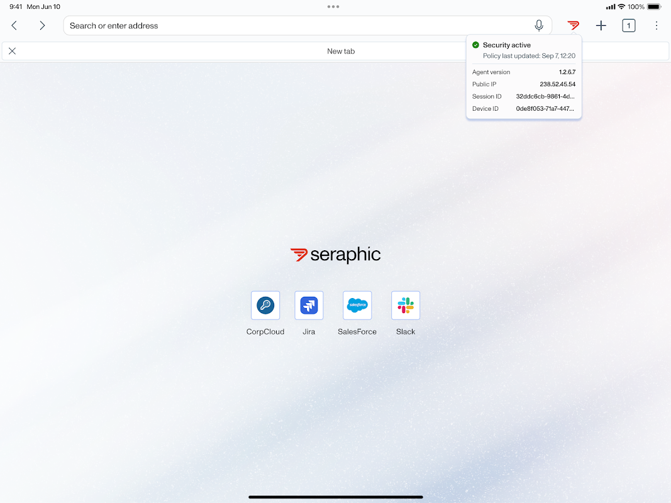Close the New tab with the X
The image size is (671, 503).
pos(13,52)
